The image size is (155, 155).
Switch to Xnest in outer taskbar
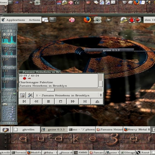click(143, 153)
